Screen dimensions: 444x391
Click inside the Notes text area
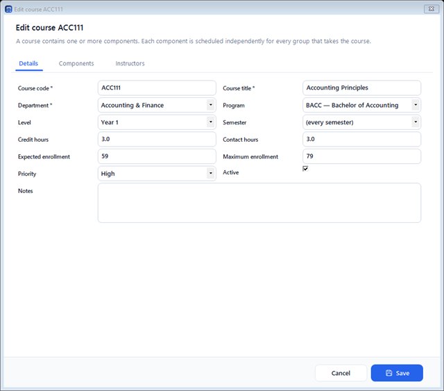coord(259,203)
